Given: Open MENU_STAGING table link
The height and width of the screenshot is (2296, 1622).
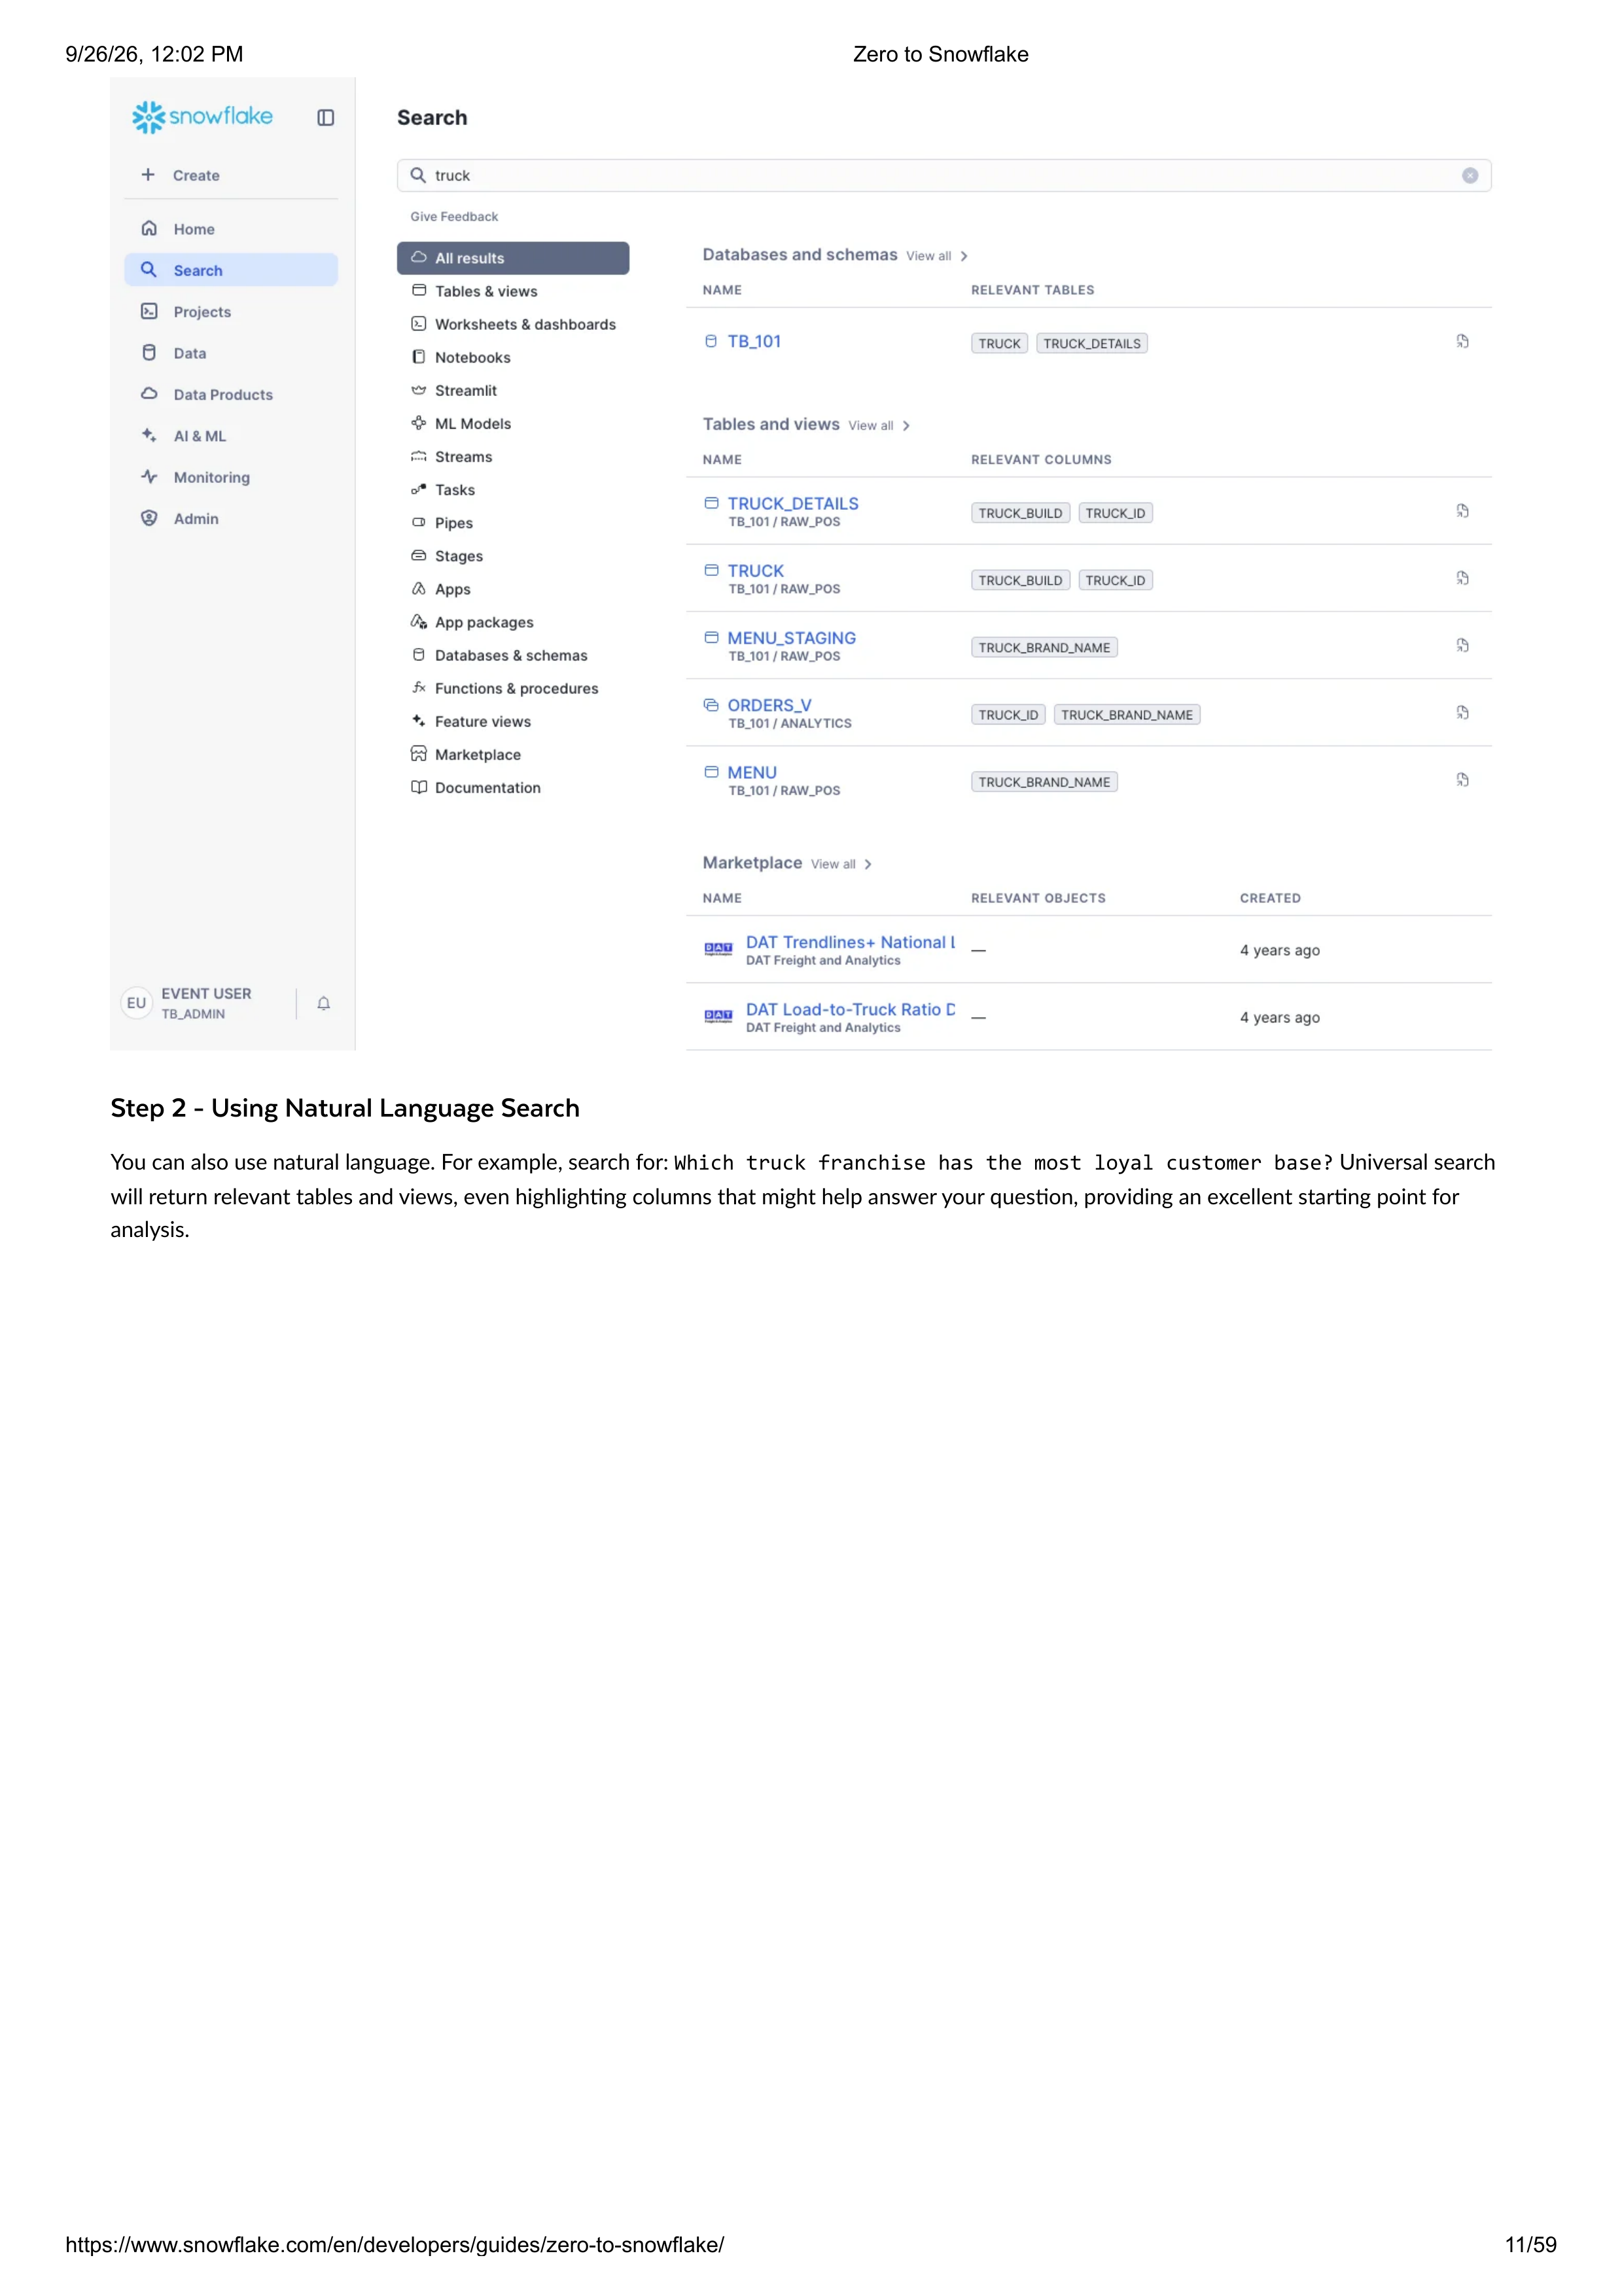Looking at the screenshot, I should (792, 637).
